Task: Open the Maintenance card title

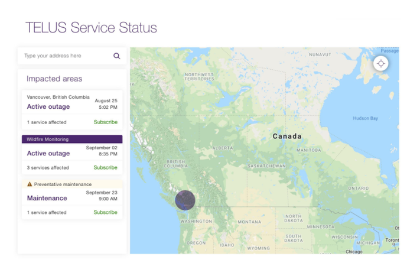Action: coord(47,199)
